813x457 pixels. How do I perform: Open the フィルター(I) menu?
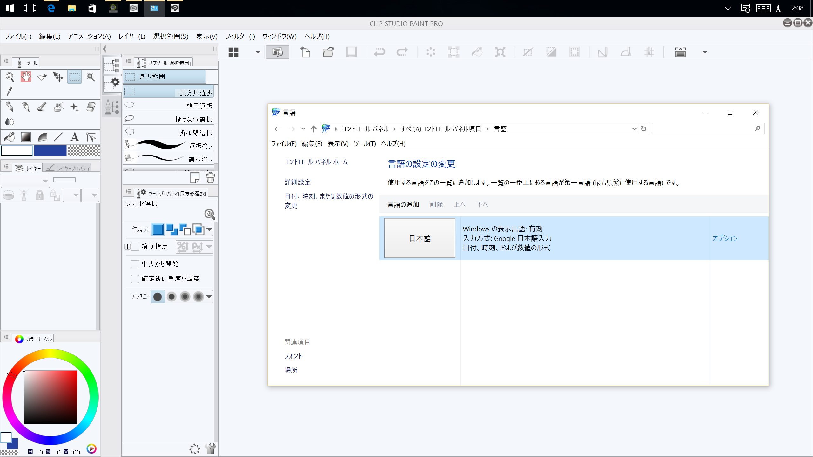(x=240, y=36)
